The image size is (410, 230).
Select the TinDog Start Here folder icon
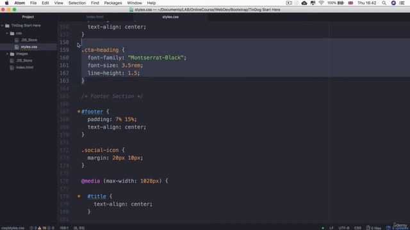[7, 26]
